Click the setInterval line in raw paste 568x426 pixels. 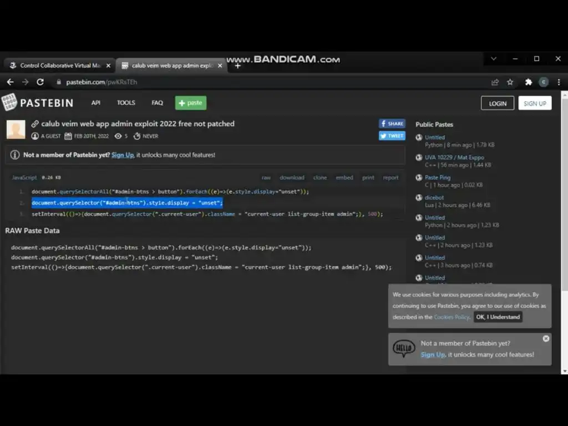(x=201, y=267)
